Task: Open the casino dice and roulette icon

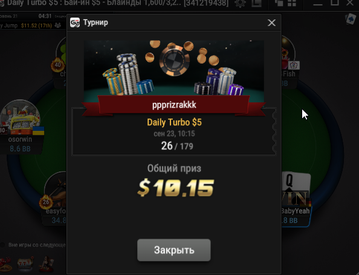Action: pos(5,264)
